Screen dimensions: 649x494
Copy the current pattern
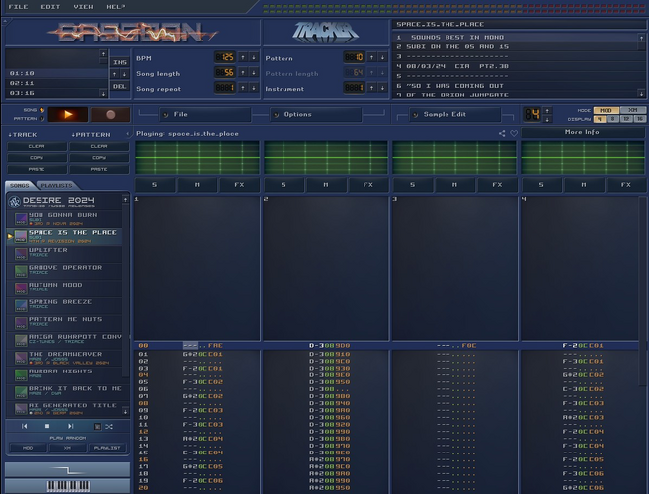pyautogui.click(x=99, y=158)
